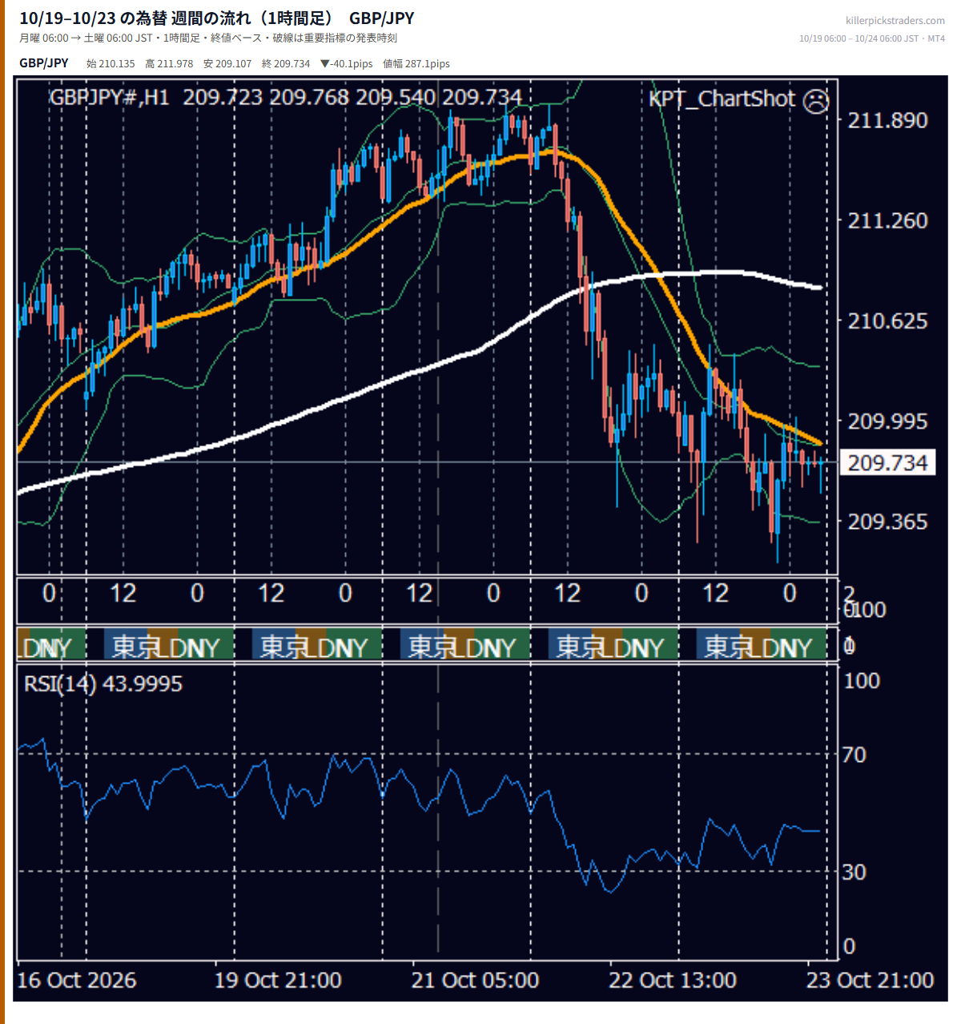Select the RSI(14) 43.9995 indicator label

[103, 683]
